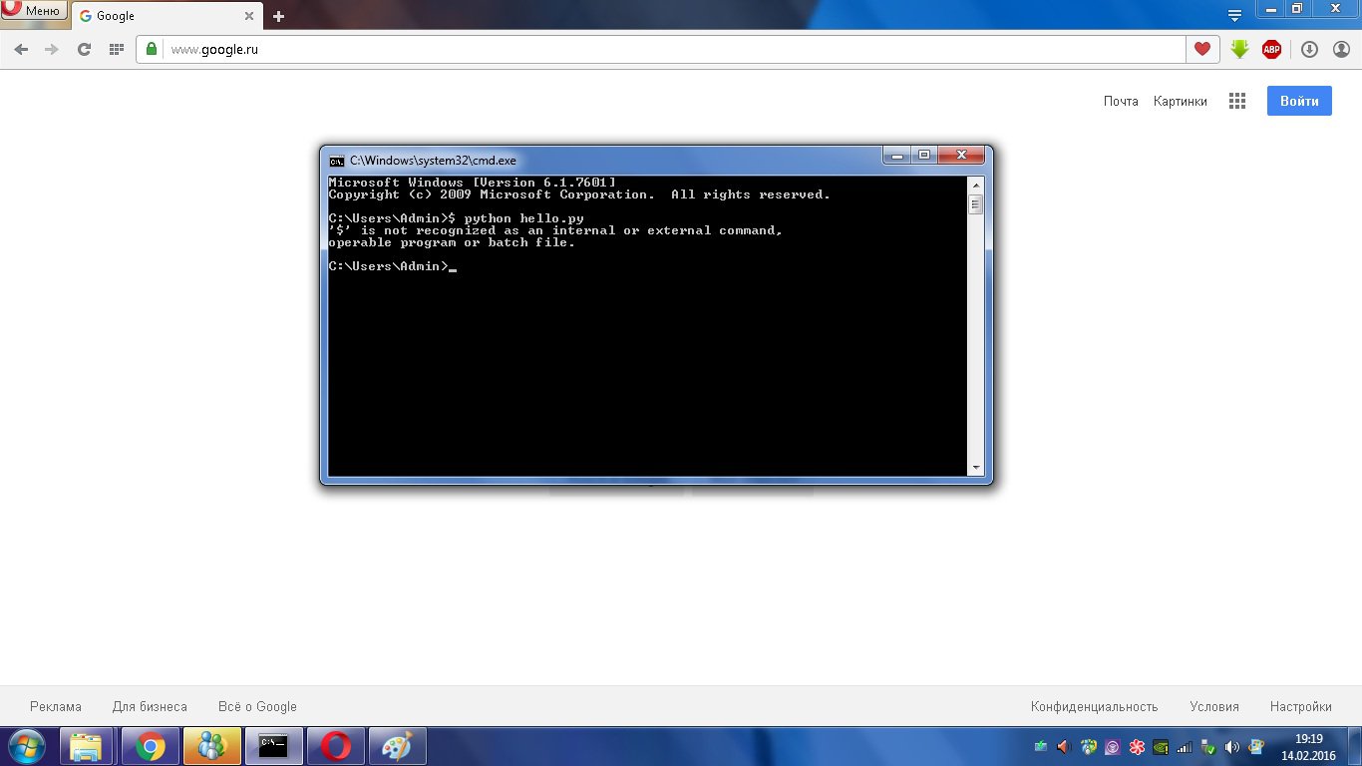Open the Google apps grid icon
The width and height of the screenshot is (1362, 766).
pos(1237,101)
